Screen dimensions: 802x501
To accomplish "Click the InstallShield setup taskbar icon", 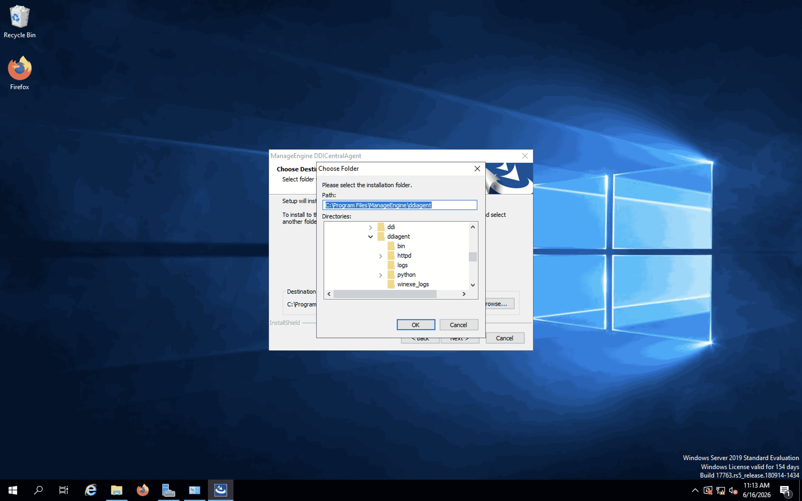I will coord(221,490).
